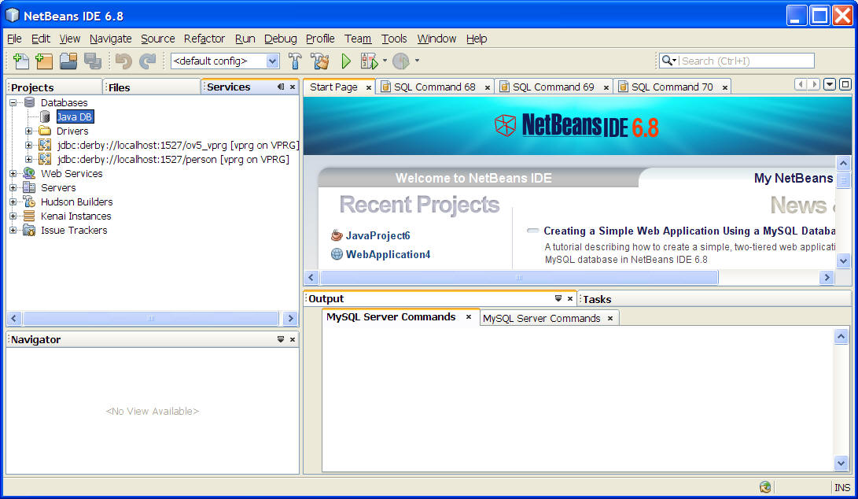Click the Open Project toolbar icon
This screenshot has width=858, height=499.
tap(68, 61)
